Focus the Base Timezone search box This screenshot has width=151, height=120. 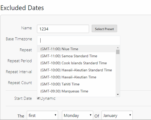(x=79, y=40)
